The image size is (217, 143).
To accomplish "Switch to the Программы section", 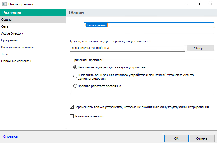I will (9, 40).
